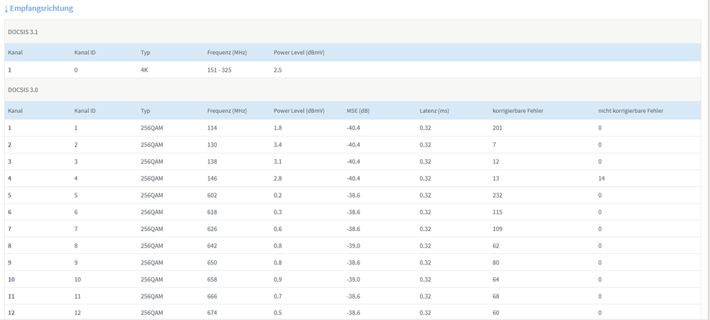Click frequency 618 cell

click(213, 212)
